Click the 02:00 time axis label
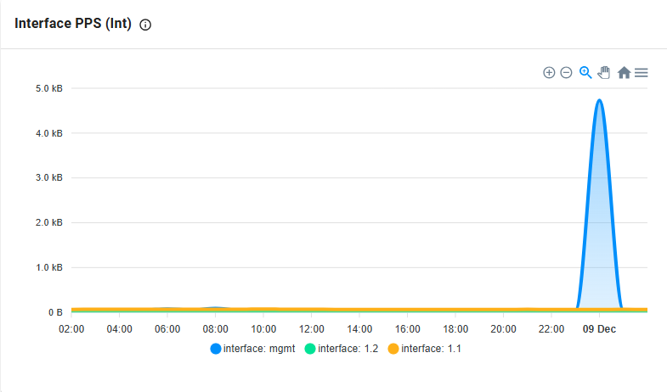 [71, 329]
